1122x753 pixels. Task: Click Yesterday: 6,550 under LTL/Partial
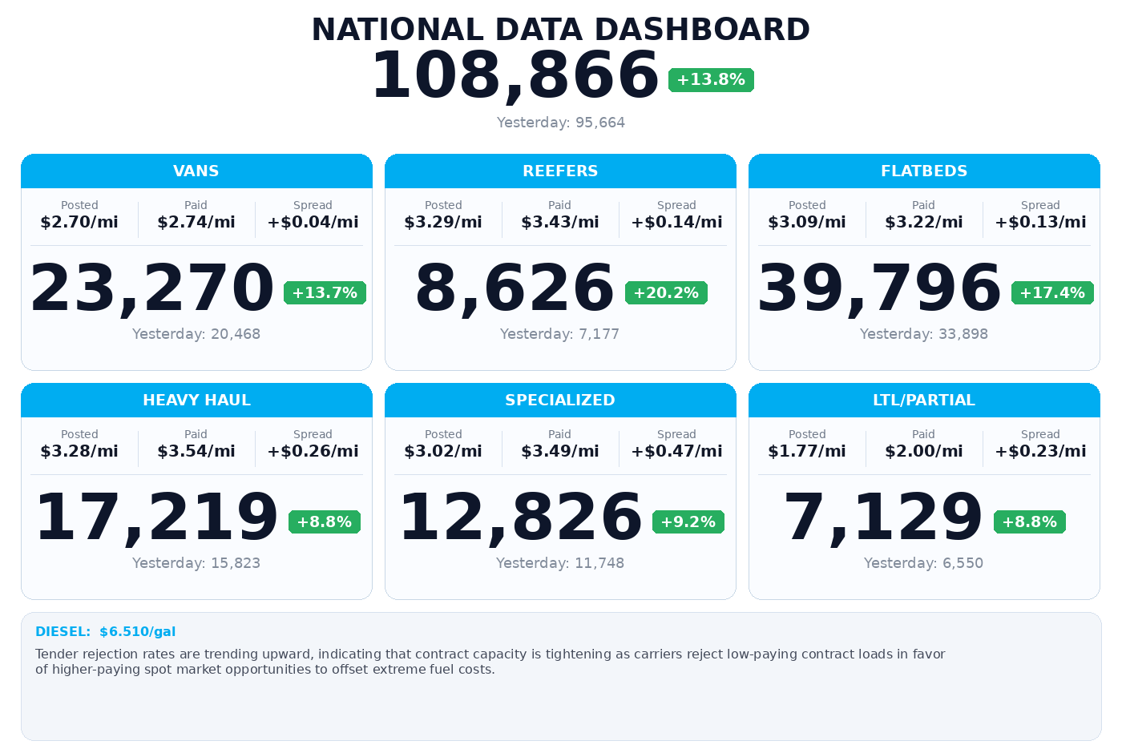pos(924,563)
